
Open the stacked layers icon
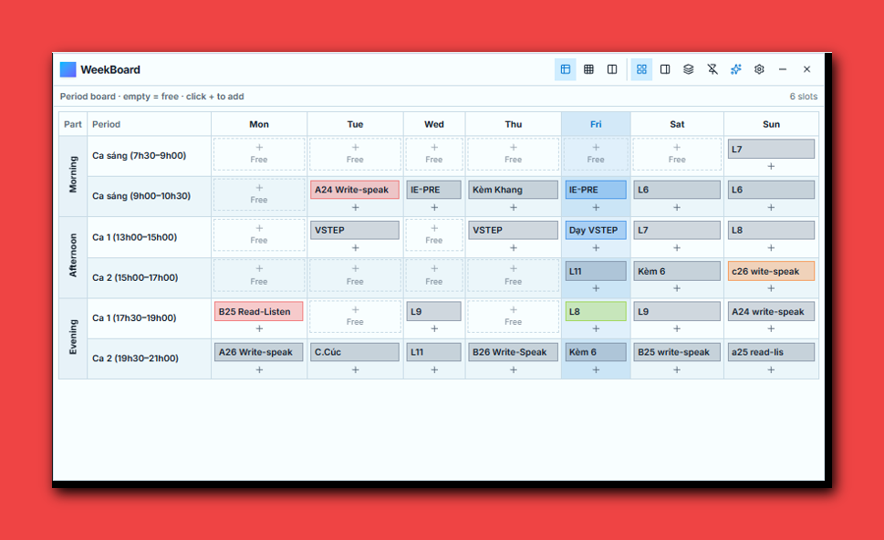click(689, 69)
